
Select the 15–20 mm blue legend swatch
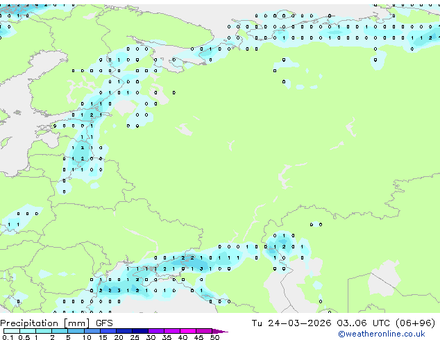(x=108, y=331)
